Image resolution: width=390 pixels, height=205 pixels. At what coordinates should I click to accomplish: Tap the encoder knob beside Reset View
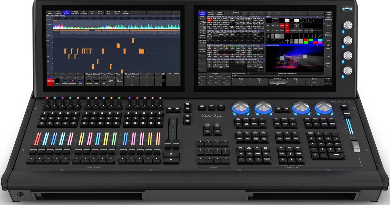(347, 70)
